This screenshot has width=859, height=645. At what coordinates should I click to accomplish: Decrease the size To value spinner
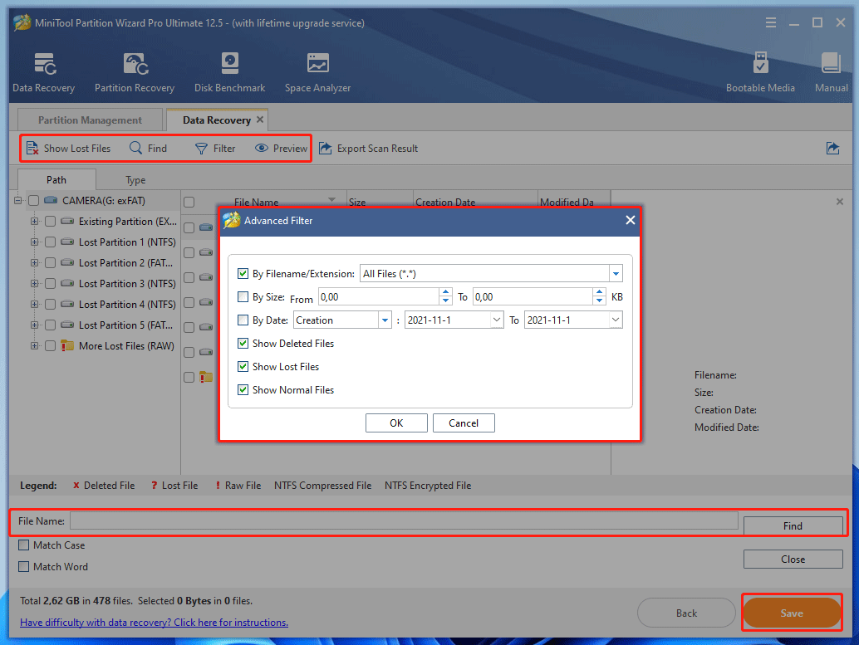pos(599,301)
